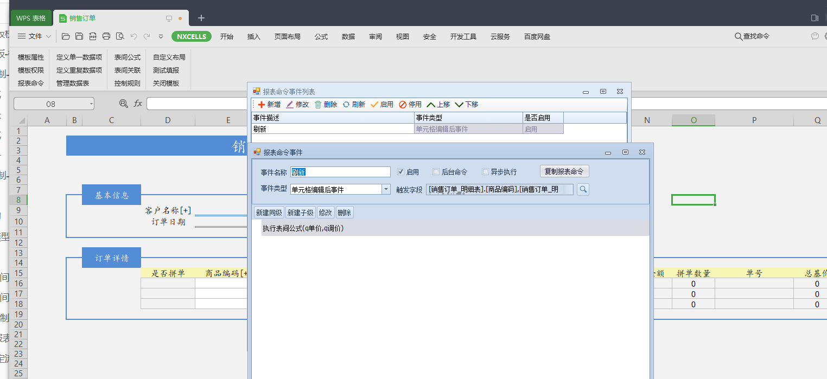Viewport: 827px width, 379px height.
Task: Click the save icon in quick toolbar
Action: coord(79,36)
